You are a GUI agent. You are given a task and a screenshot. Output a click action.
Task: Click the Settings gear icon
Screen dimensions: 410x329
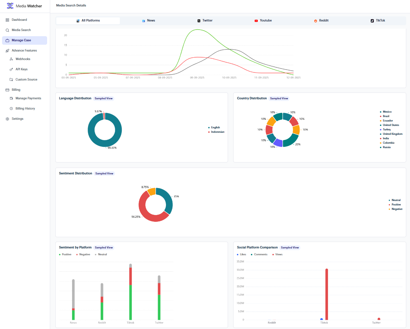8,119
